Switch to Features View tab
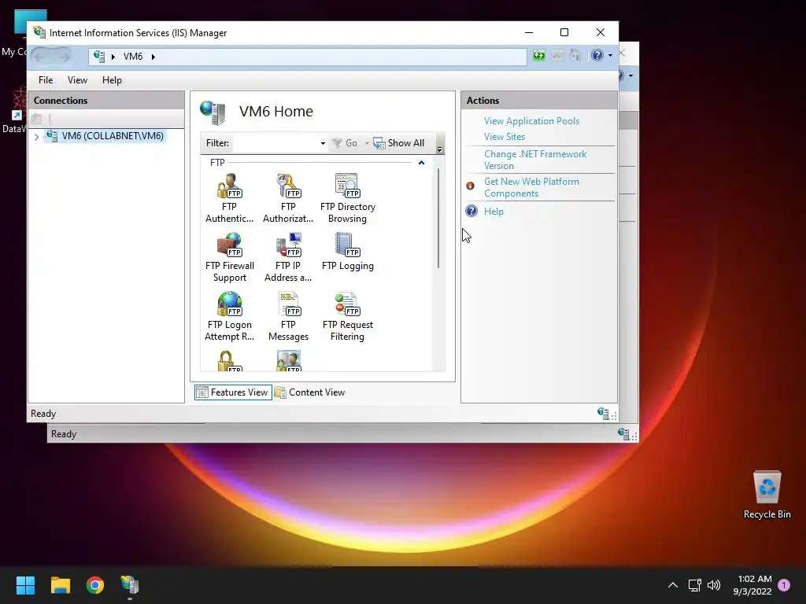806x604 pixels. [x=233, y=392]
